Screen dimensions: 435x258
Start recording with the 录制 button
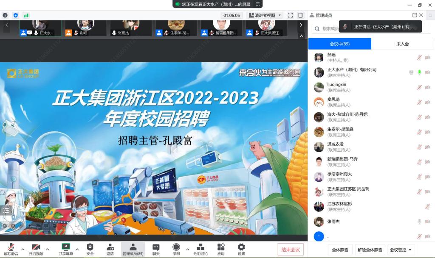pos(176,249)
